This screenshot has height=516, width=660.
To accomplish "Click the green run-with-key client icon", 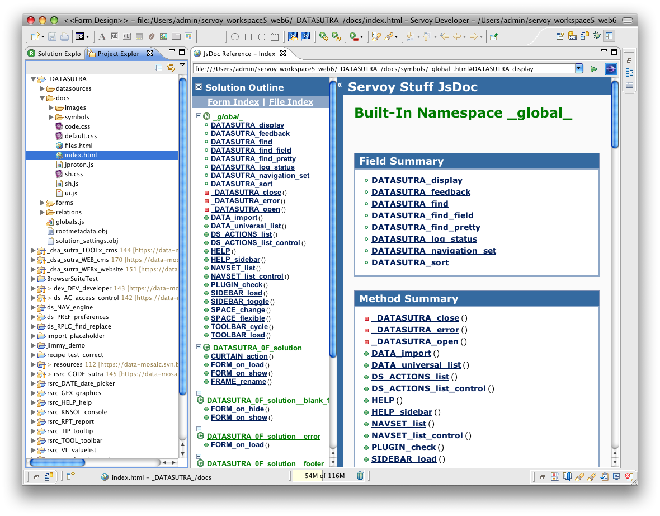I will point(323,36).
